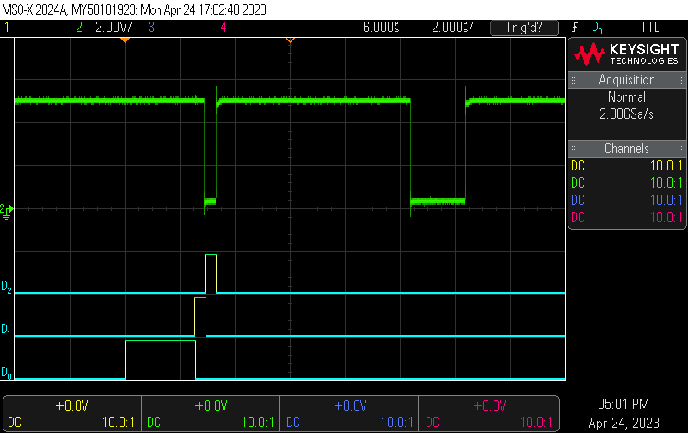Select the rising edge trigger icon

pyautogui.click(x=574, y=28)
